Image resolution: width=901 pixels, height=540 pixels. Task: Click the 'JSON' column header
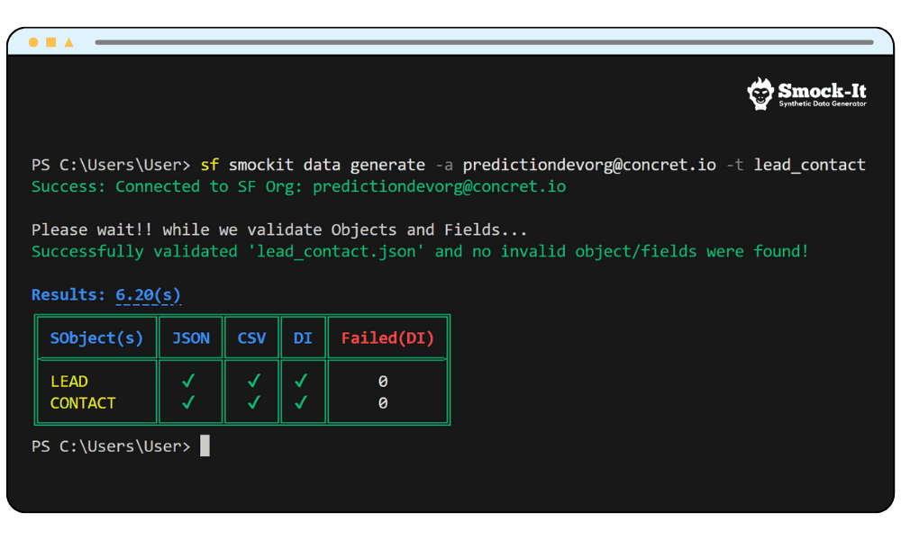click(x=191, y=338)
